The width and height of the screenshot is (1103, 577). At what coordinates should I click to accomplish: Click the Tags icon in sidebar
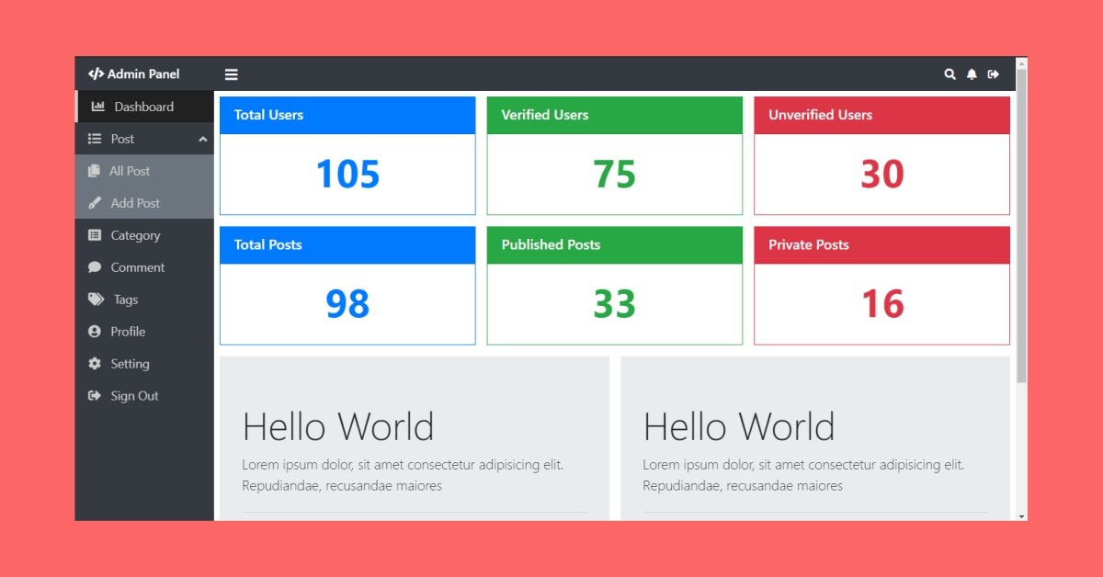96,299
